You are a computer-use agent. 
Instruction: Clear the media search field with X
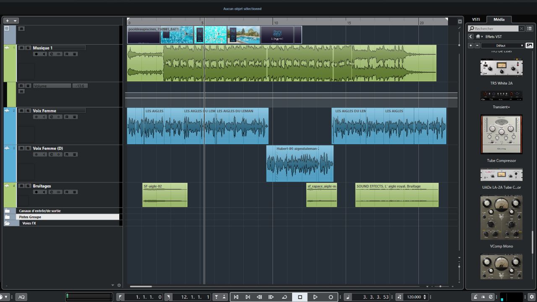(x=521, y=29)
